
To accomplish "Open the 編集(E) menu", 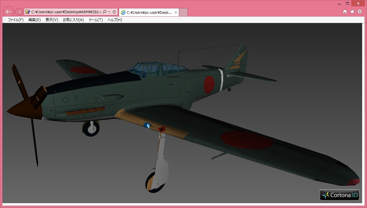I will [x=34, y=20].
